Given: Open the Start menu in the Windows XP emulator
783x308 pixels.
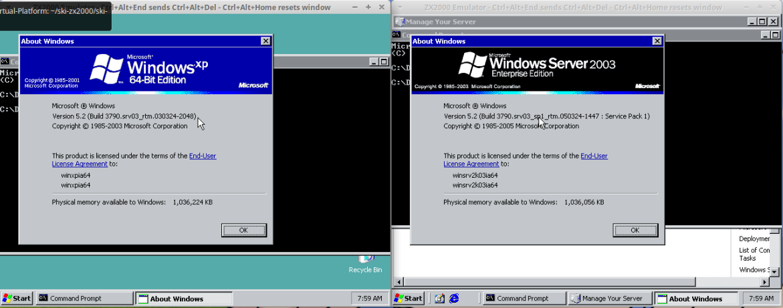Looking at the screenshot, I should click(17, 299).
